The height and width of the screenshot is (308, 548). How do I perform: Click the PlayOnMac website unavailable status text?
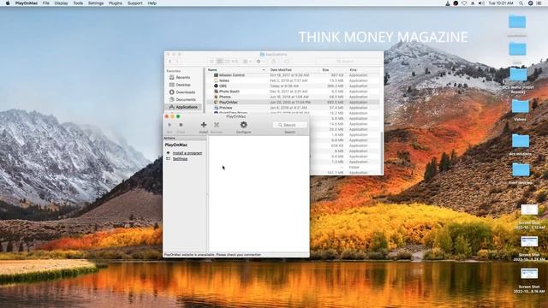click(x=212, y=255)
